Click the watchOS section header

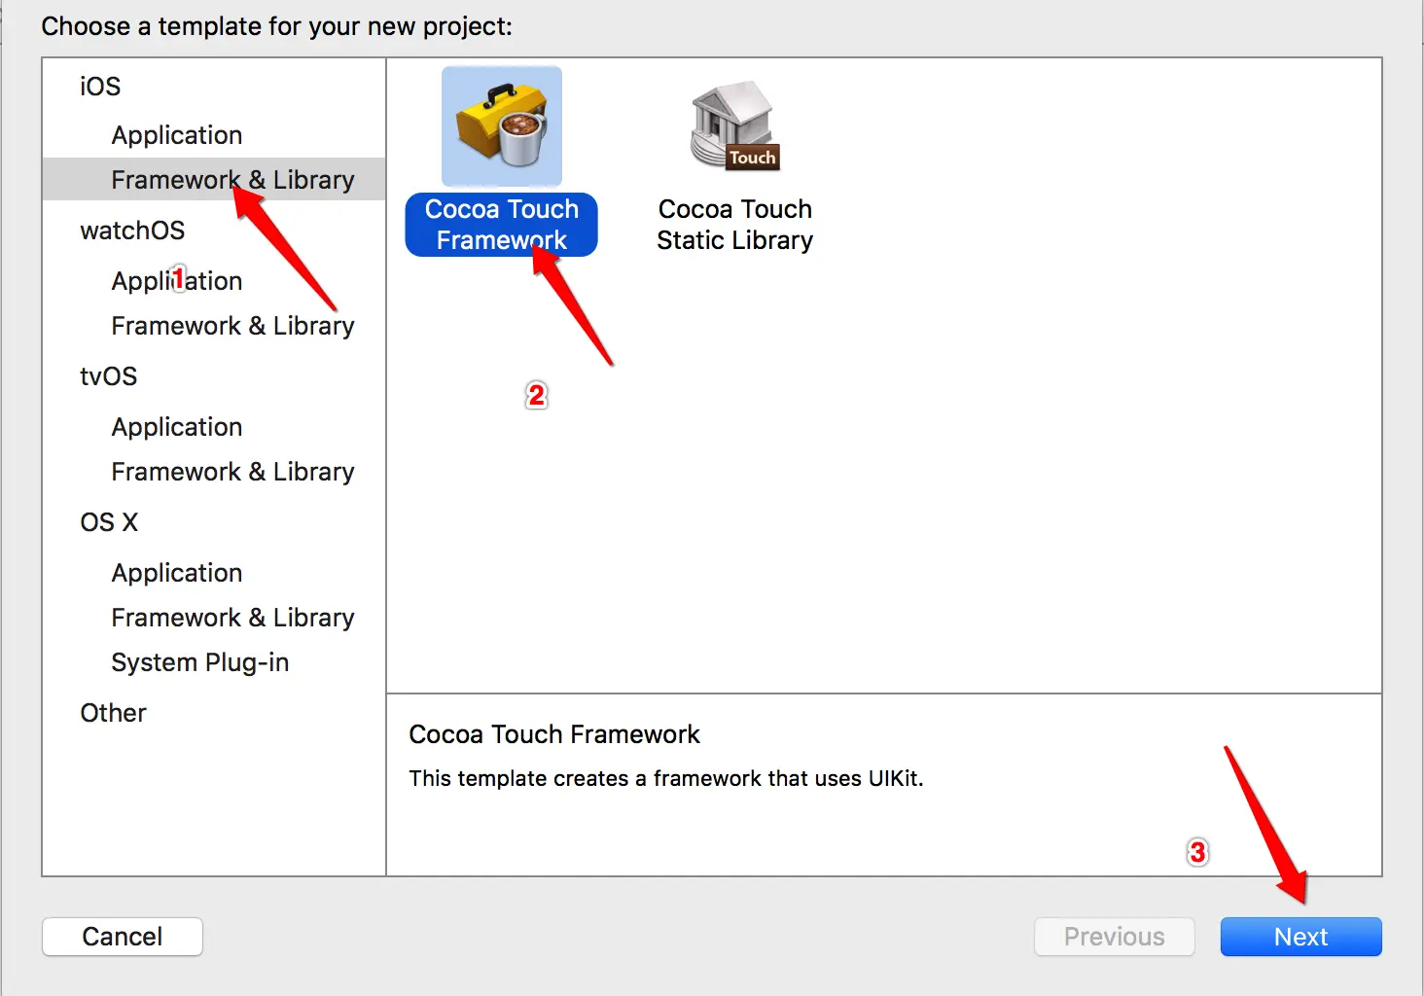[x=132, y=231]
